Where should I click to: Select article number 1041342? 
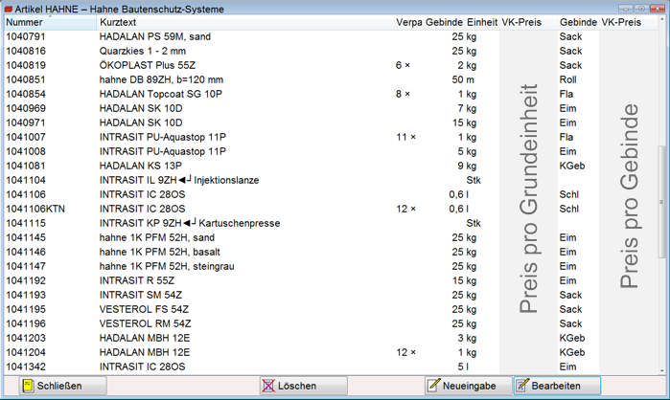331,367
